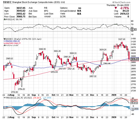Click the 2917.15 low label

tap(71, 69)
